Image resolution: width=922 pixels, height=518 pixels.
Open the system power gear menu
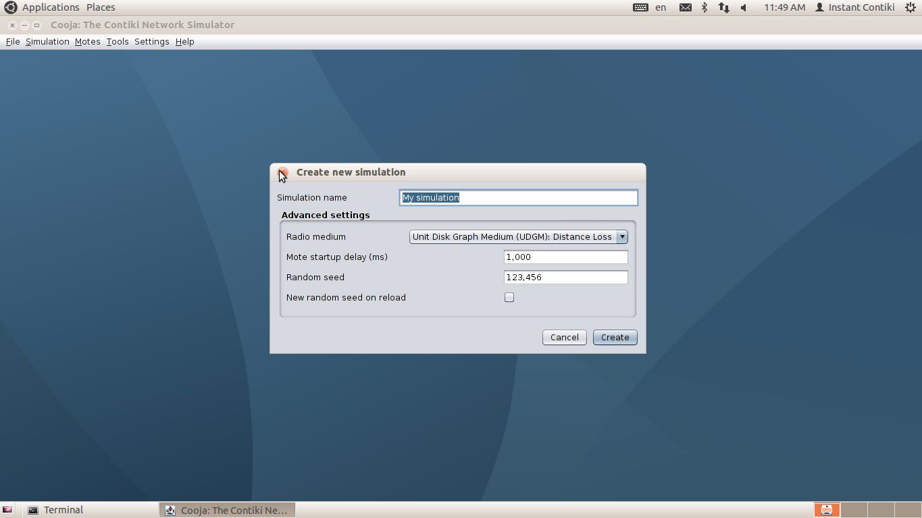coord(910,7)
